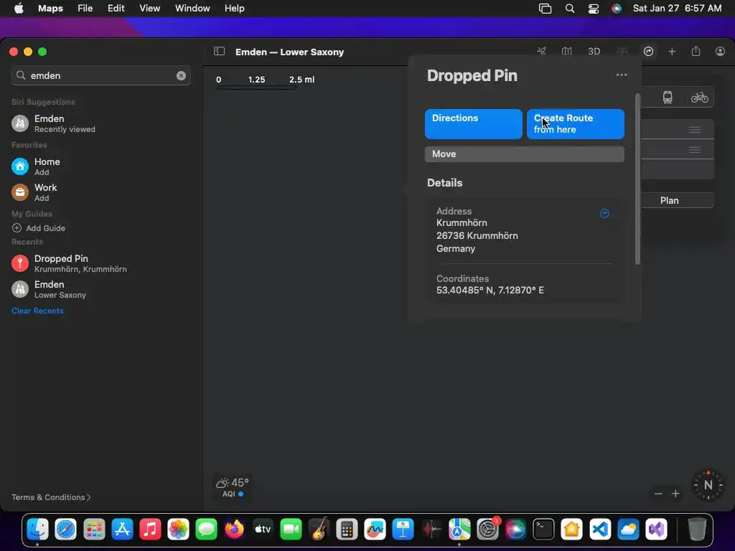This screenshot has width=735, height=551.
Task: Click the Directions button
Action: pos(474,124)
